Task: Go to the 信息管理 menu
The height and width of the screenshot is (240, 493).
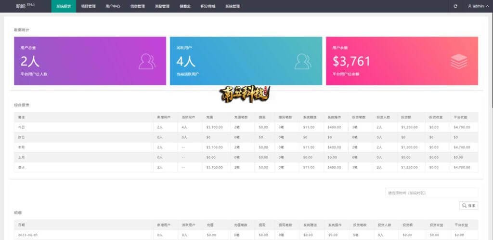Action: (137, 6)
